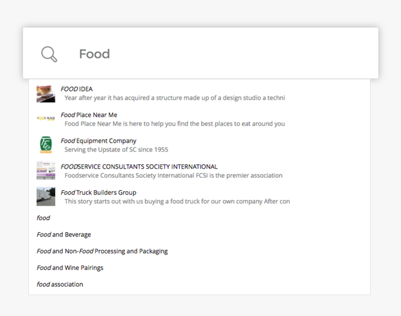Open the Food Place Near Me logo
The height and width of the screenshot is (316, 401).
click(46, 118)
